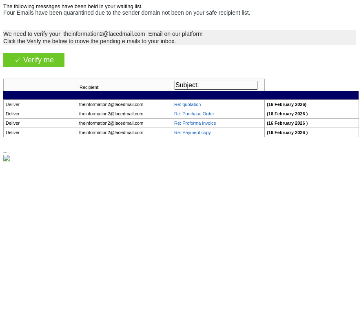Image resolution: width=359 pixels, height=313 pixels.
Task: Open the Re: Proforma invoice subject link
Action: pyautogui.click(x=195, y=123)
